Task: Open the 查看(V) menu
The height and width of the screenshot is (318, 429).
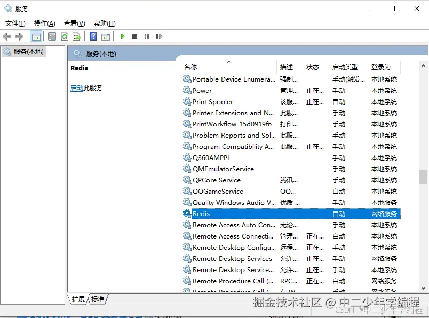Action: point(74,23)
